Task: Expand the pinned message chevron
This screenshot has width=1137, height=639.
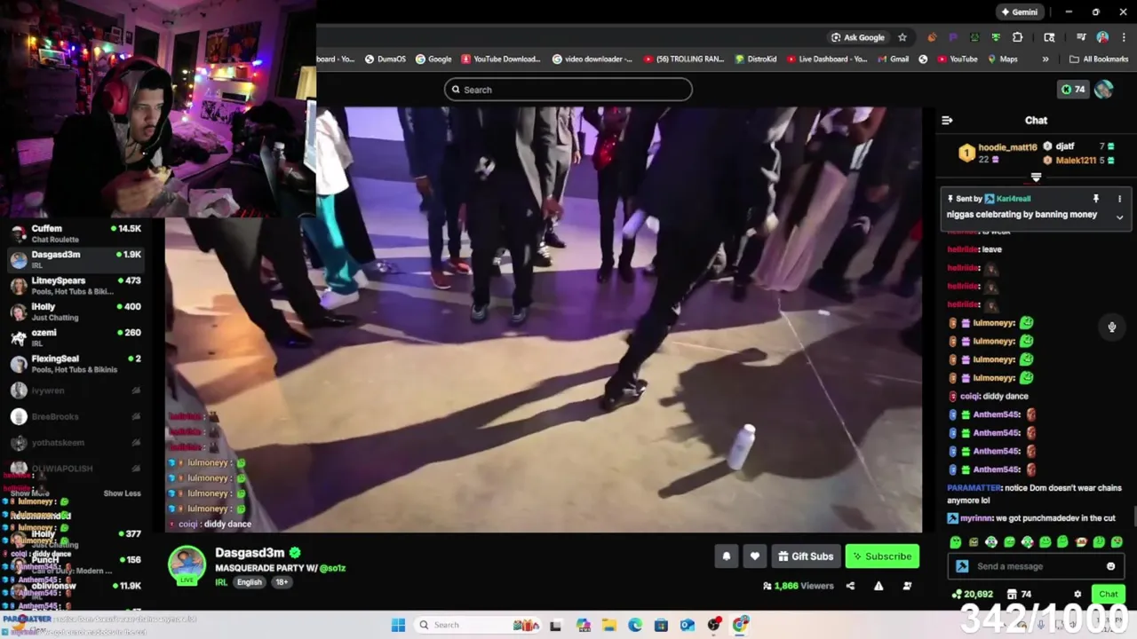Action: (1119, 217)
